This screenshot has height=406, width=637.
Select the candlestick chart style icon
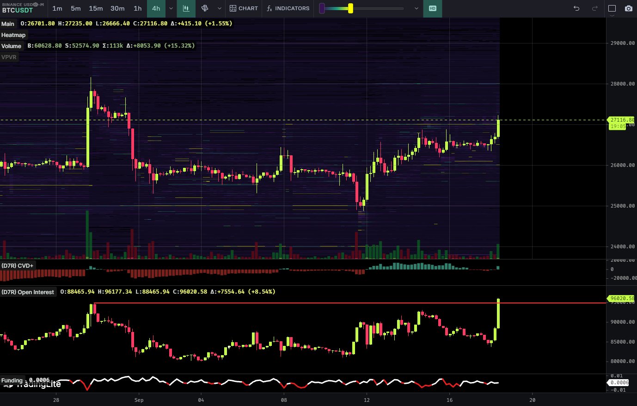point(186,8)
